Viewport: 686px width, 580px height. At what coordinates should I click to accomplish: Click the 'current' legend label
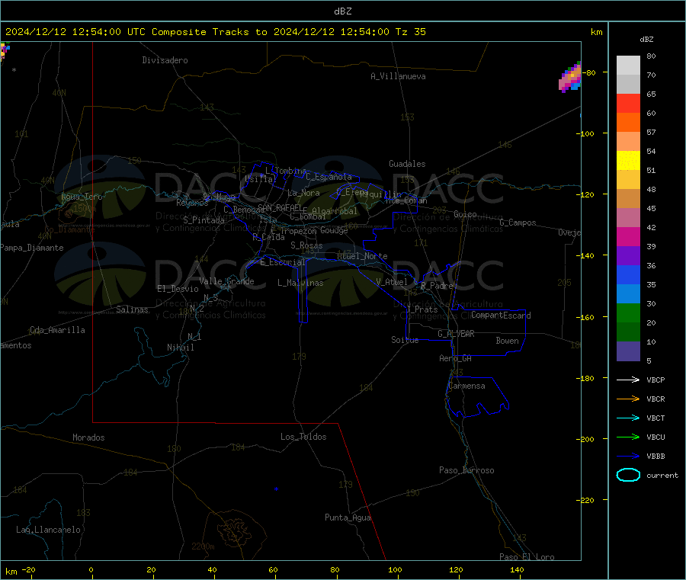pyautogui.click(x=662, y=476)
